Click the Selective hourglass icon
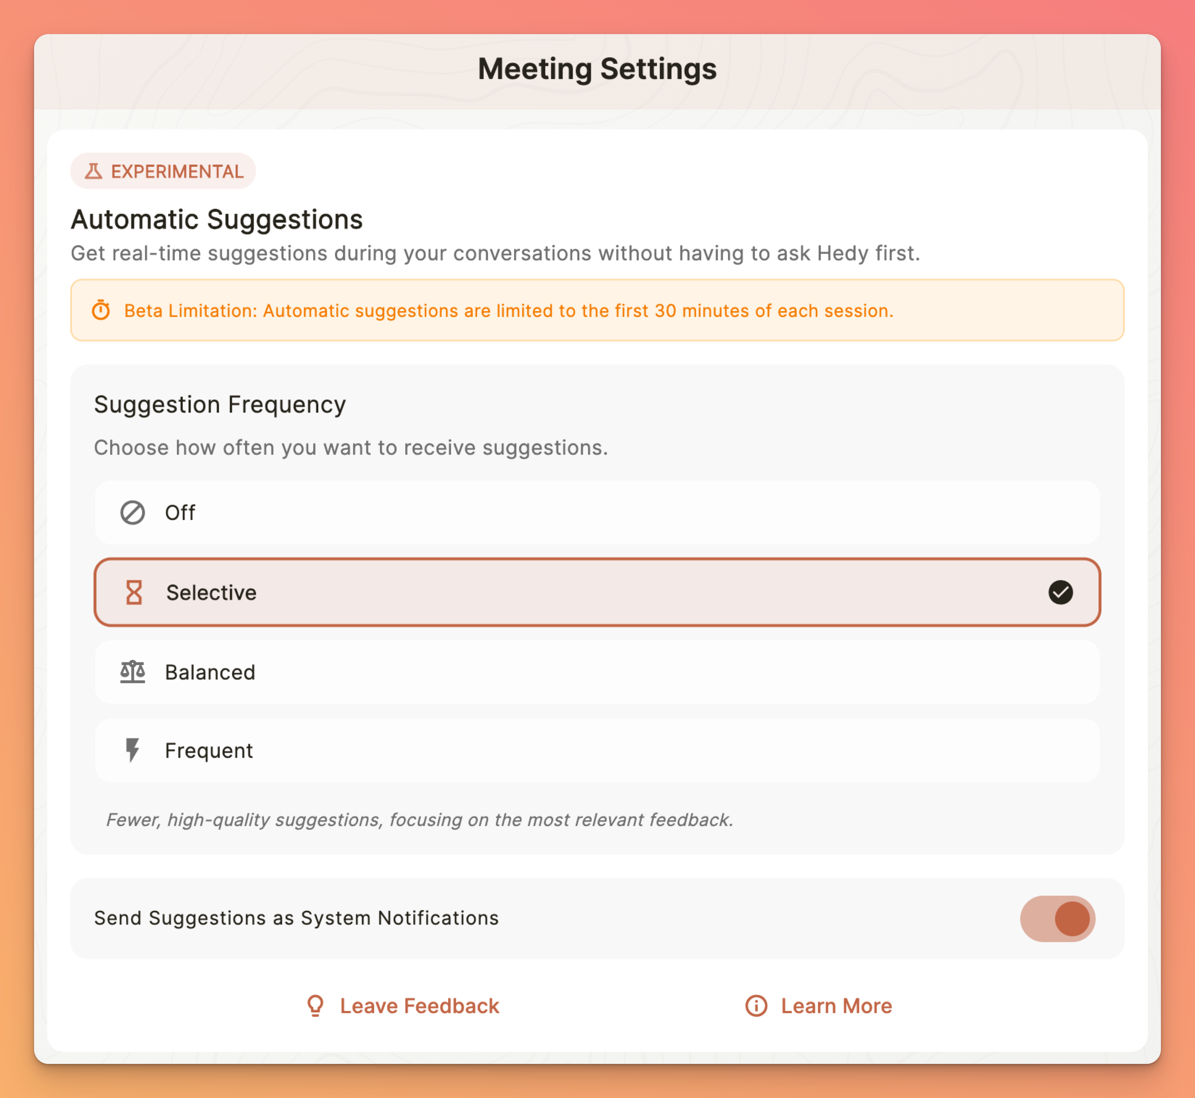The image size is (1195, 1098). click(134, 593)
